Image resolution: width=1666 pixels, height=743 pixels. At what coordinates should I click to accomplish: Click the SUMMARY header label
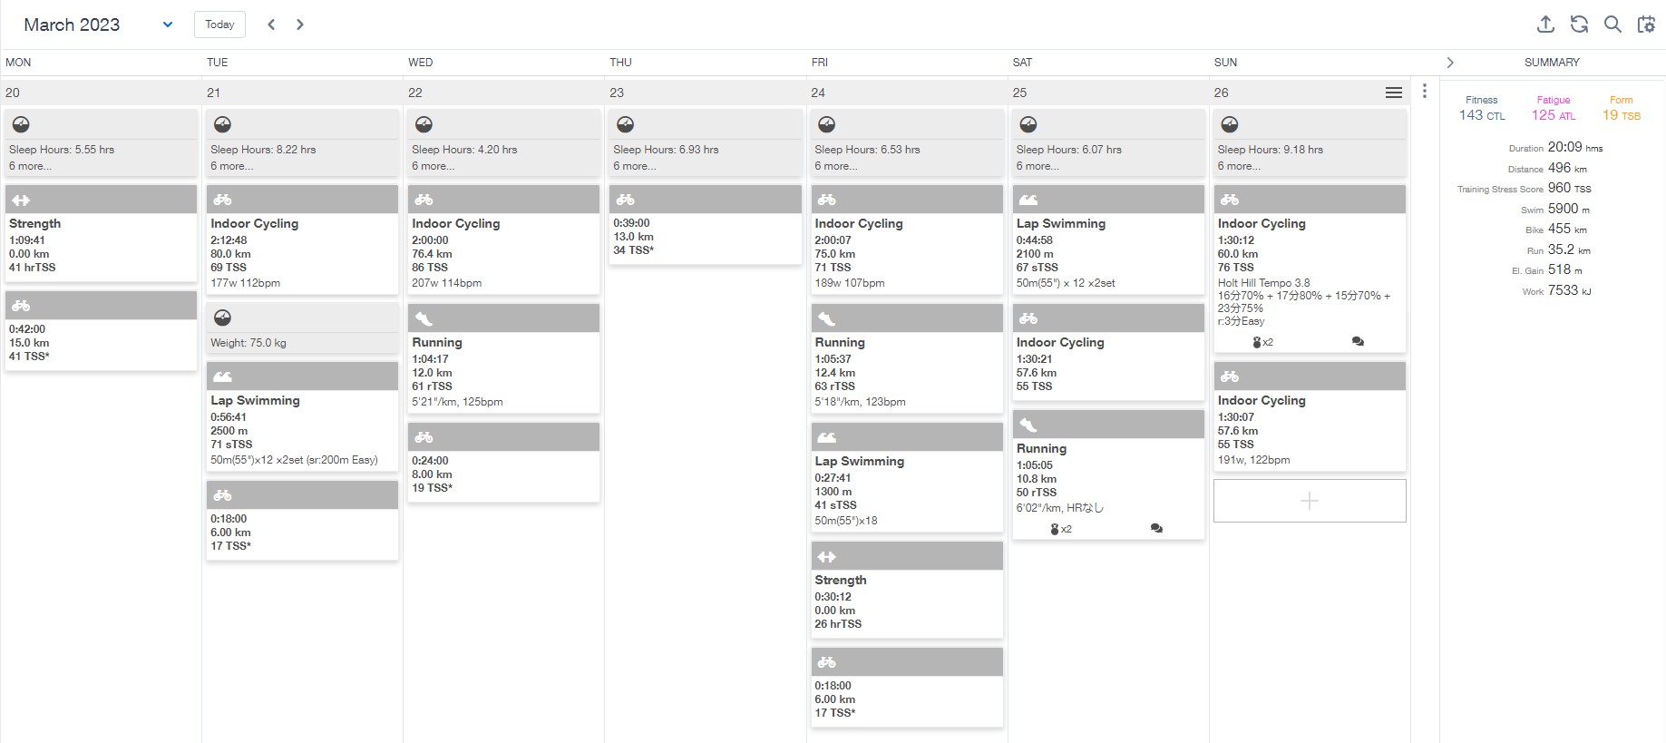click(x=1552, y=63)
